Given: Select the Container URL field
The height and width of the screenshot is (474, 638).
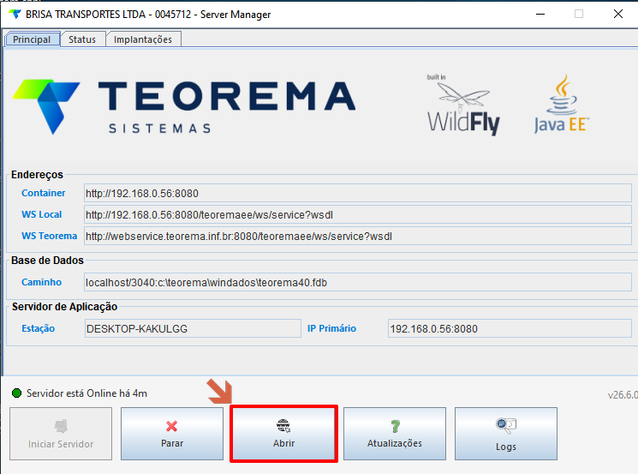Looking at the screenshot, I should (358, 193).
